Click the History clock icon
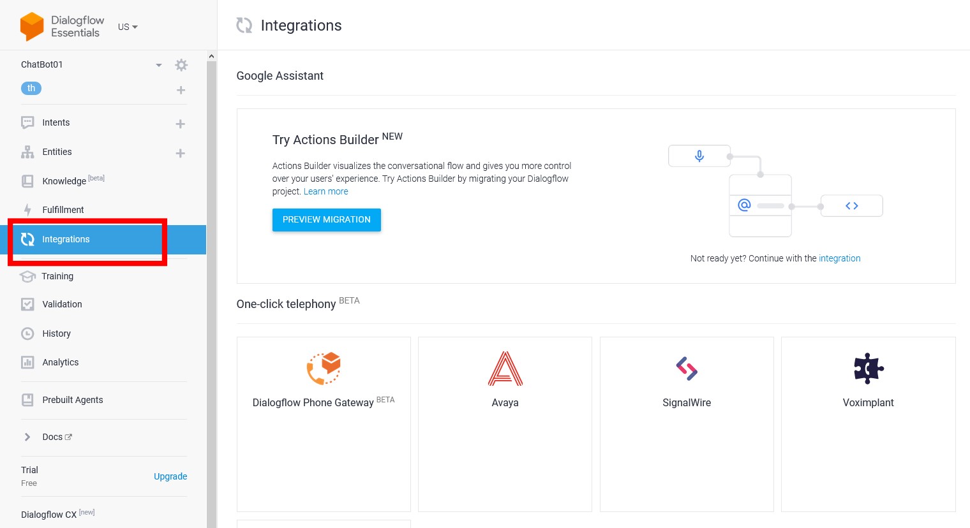Screen dimensions: 970x528 [27, 334]
